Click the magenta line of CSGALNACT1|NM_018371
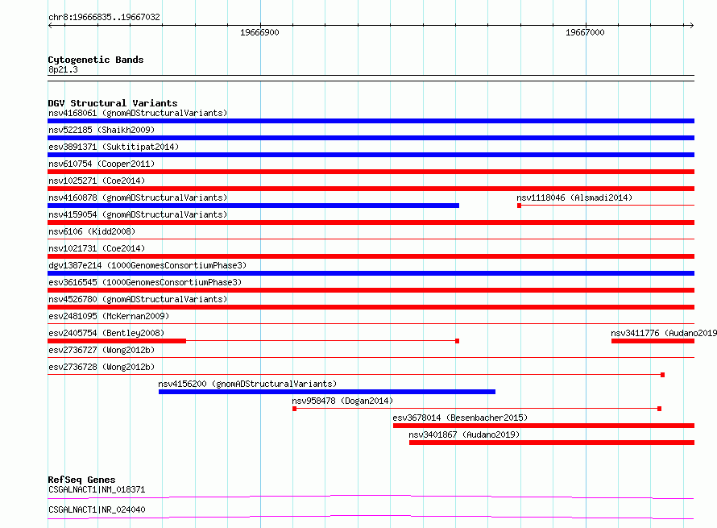717x528 pixels. tap(371, 497)
